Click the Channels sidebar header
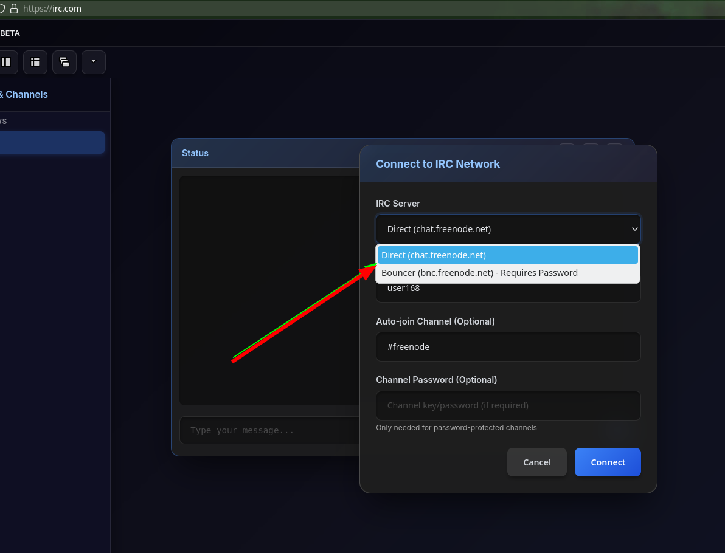Screen dimensions: 725x553 point(24,94)
